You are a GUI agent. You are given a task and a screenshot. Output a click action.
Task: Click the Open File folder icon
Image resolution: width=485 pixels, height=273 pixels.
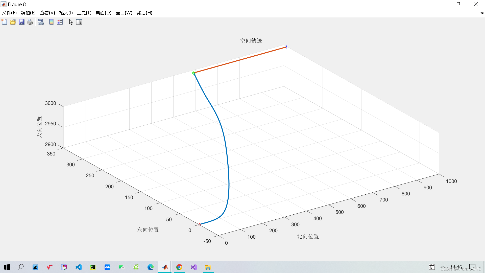coord(13,22)
